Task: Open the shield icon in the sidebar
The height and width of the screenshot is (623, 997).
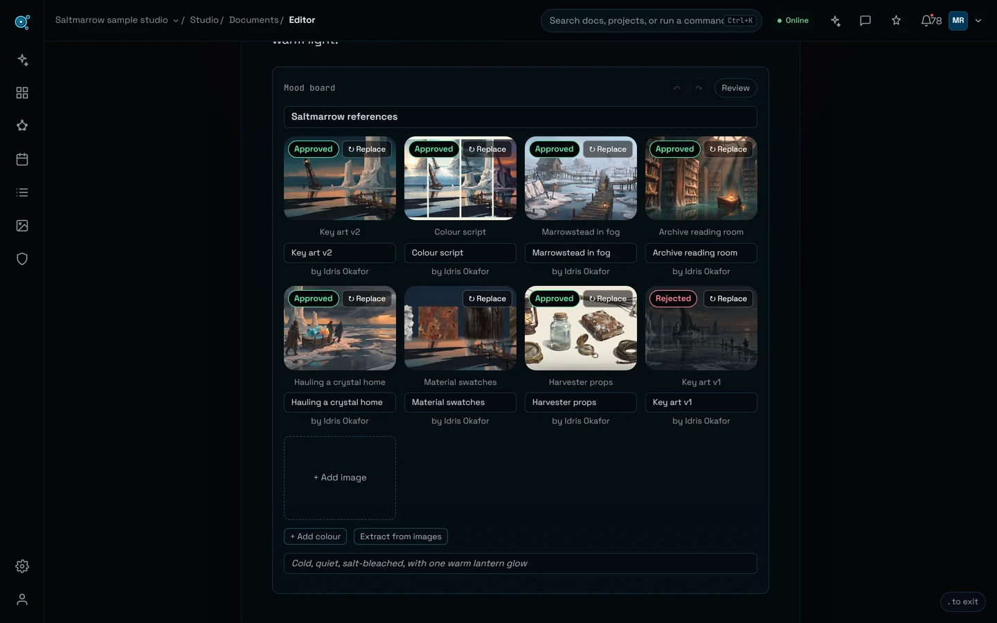Action: 22,259
